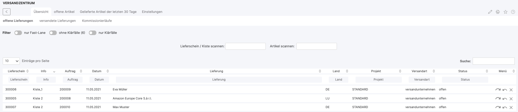Switch on nur Klärfälle filter
Image resolution: width=518 pixels, height=112 pixels.
[92, 33]
